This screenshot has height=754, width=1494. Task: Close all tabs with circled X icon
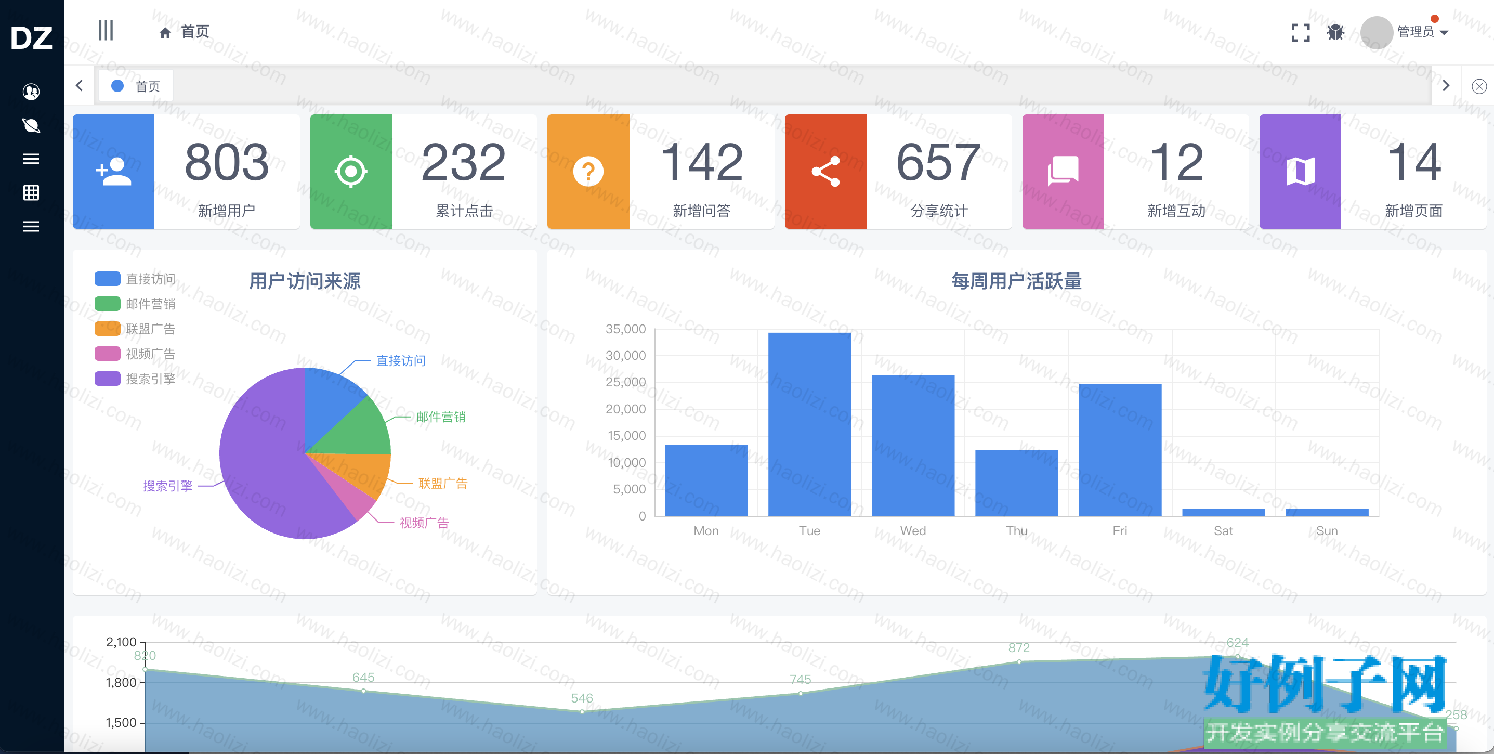[1479, 86]
